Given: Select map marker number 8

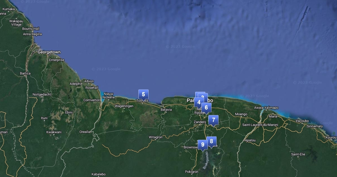Looking at the screenshot, I should click(211, 141).
